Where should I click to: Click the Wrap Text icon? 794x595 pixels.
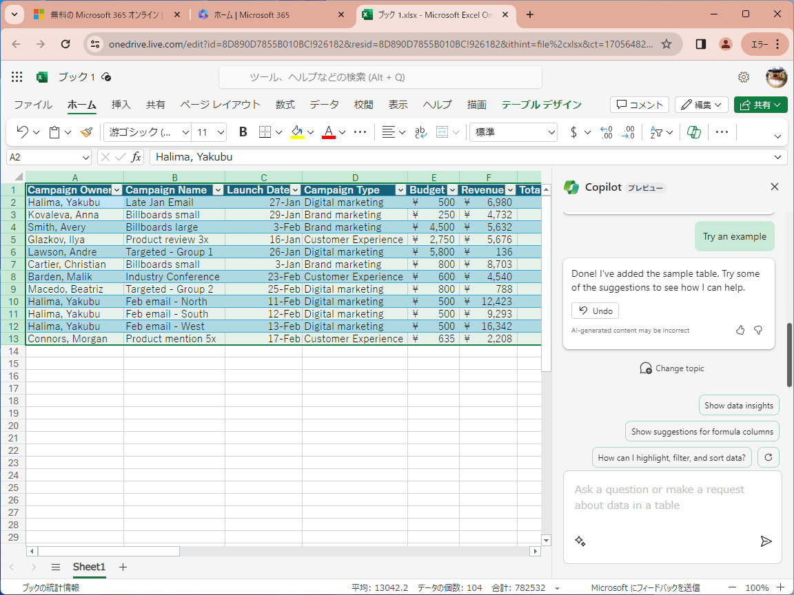pyautogui.click(x=420, y=132)
